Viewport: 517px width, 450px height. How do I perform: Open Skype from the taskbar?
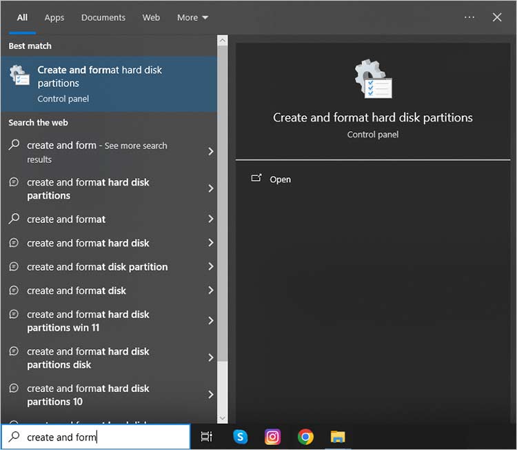240,436
